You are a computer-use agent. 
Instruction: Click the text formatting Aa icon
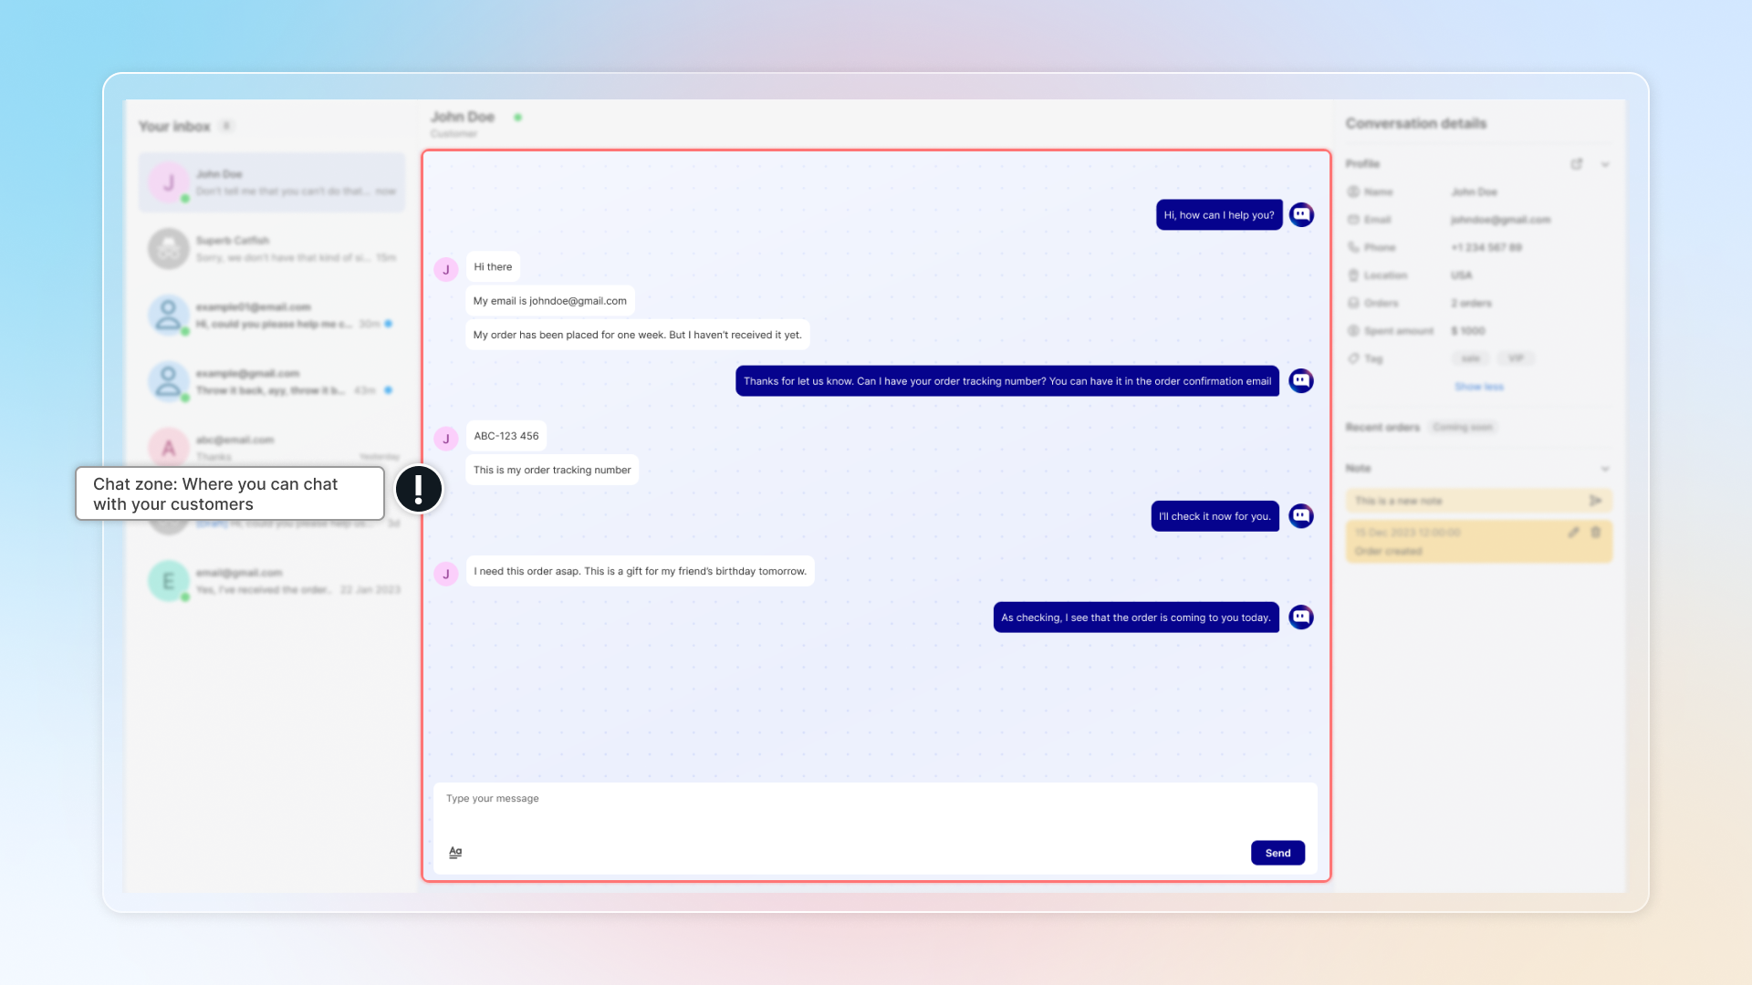[x=455, y=852]
